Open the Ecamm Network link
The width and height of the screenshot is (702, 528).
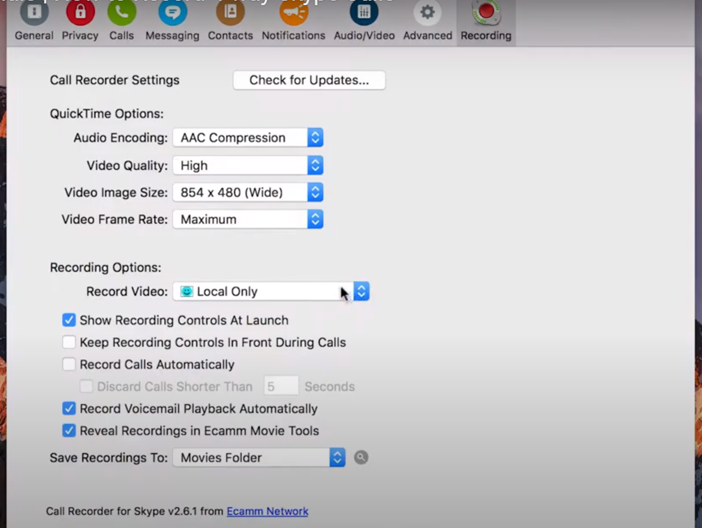click(267, 511)
